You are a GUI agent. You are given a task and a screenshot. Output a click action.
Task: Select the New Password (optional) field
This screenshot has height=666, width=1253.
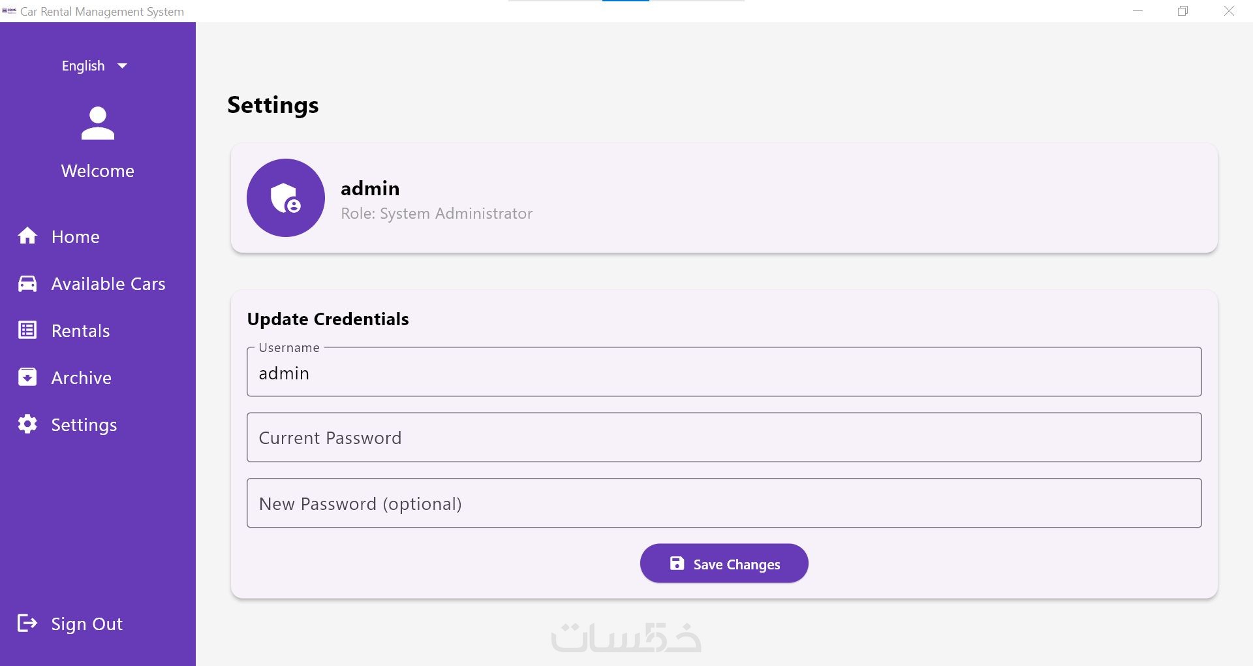[724, 503]
